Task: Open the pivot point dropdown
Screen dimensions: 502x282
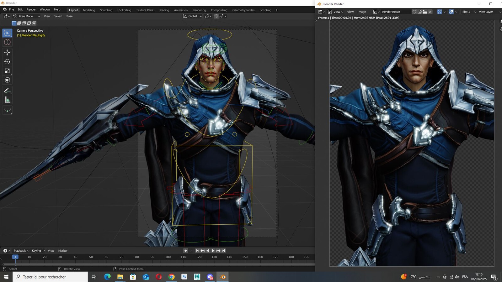Action: [208, 16]
